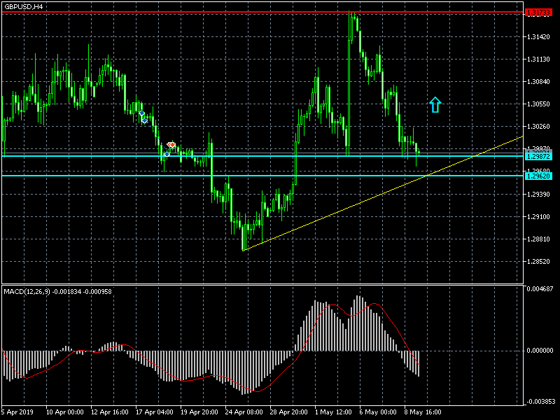Click the 0.00000 MACD zero level label
This screenshot has height=420, width=560.
coord(538,351)
